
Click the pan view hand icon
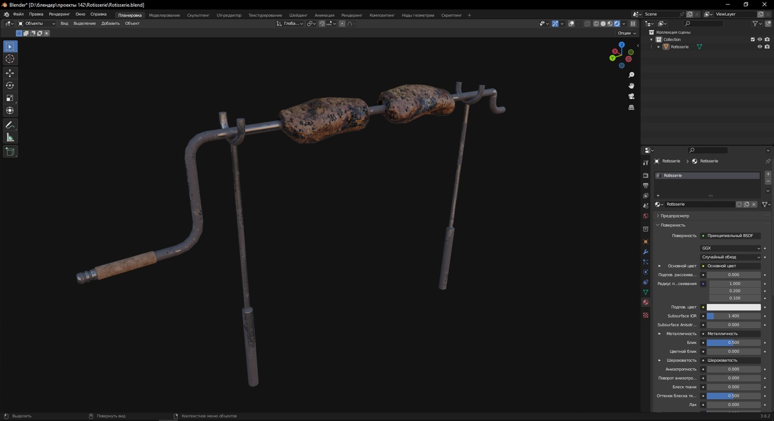pos(631,86)
